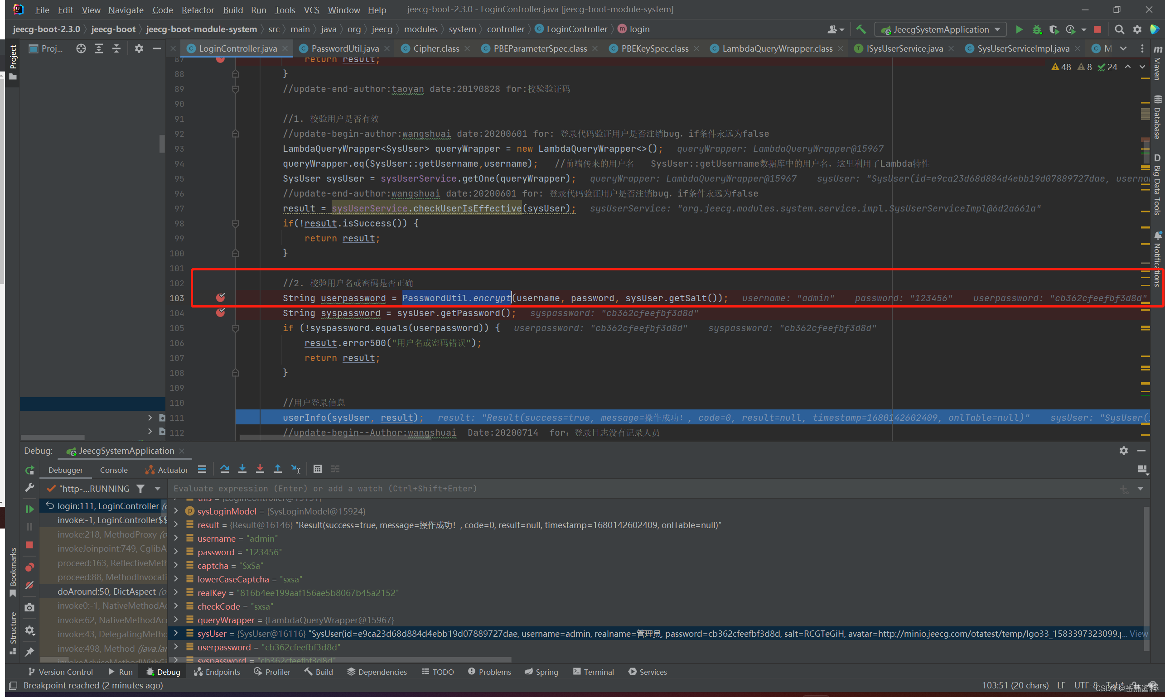Toggle breakpoint on line 104
1165x697 pixels.
point(221,313)
